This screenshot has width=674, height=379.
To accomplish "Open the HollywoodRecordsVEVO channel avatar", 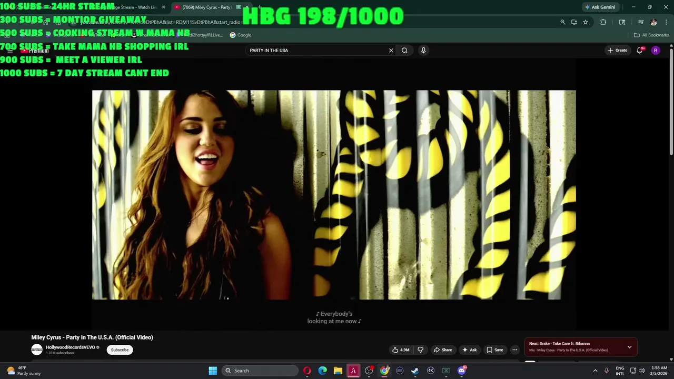I will (37, 350).
